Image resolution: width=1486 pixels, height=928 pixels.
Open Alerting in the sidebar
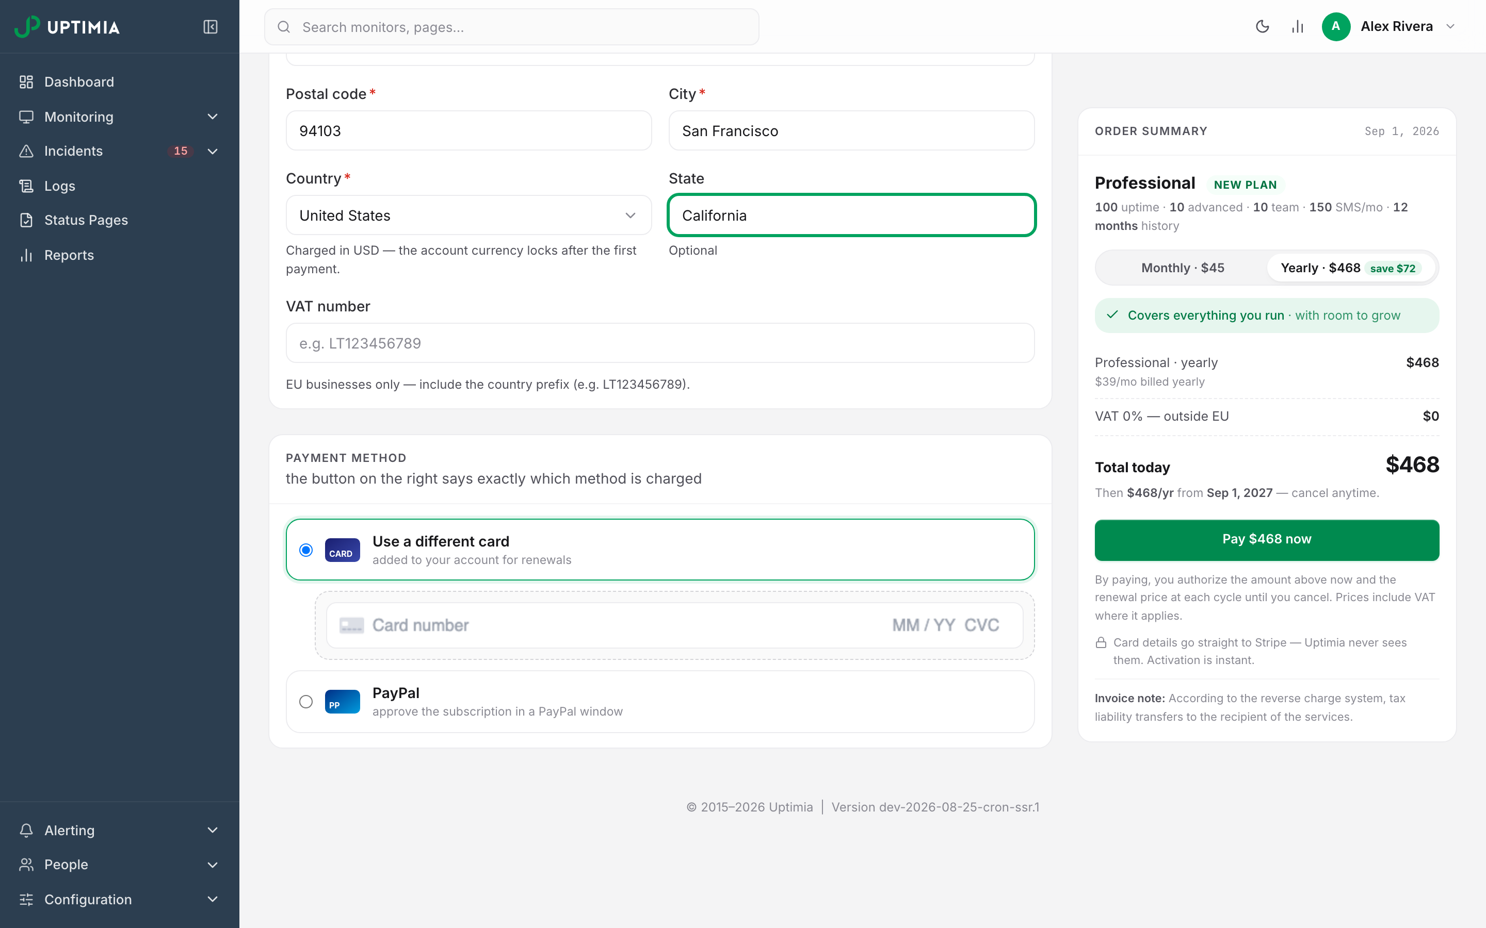[119, 831]
